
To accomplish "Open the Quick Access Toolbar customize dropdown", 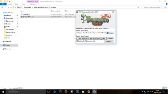I will click(9, 1).
